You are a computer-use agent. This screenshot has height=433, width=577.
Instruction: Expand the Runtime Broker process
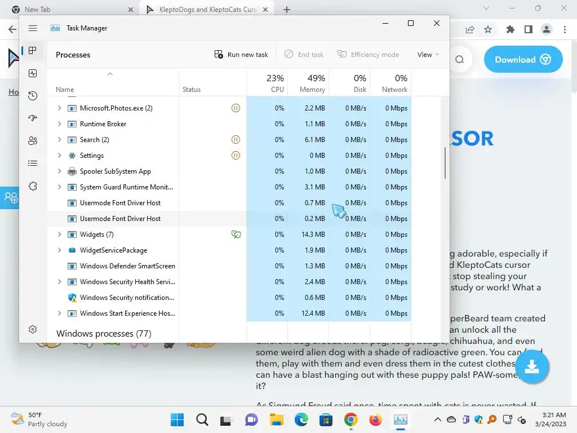59,123
